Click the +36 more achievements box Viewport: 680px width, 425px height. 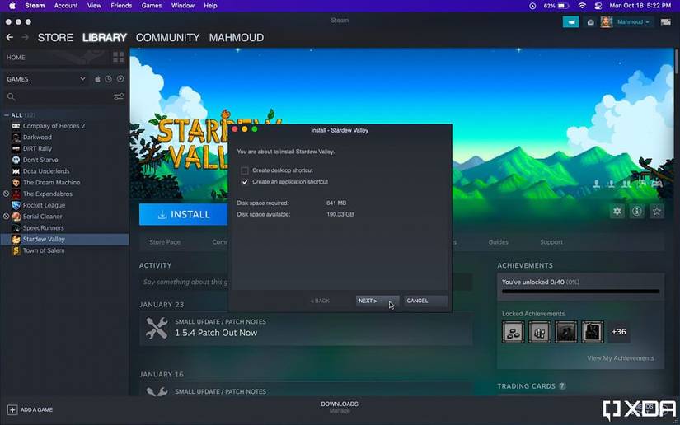pos(619,332)
